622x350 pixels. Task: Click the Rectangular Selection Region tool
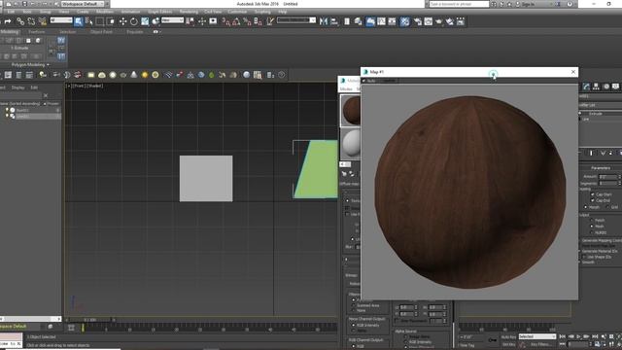coord(100,21)
